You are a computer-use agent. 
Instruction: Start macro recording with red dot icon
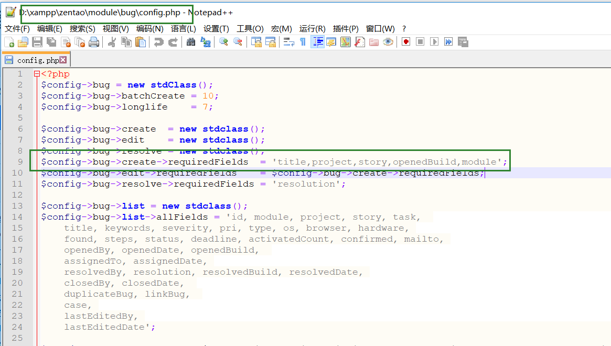coord(405,42)
